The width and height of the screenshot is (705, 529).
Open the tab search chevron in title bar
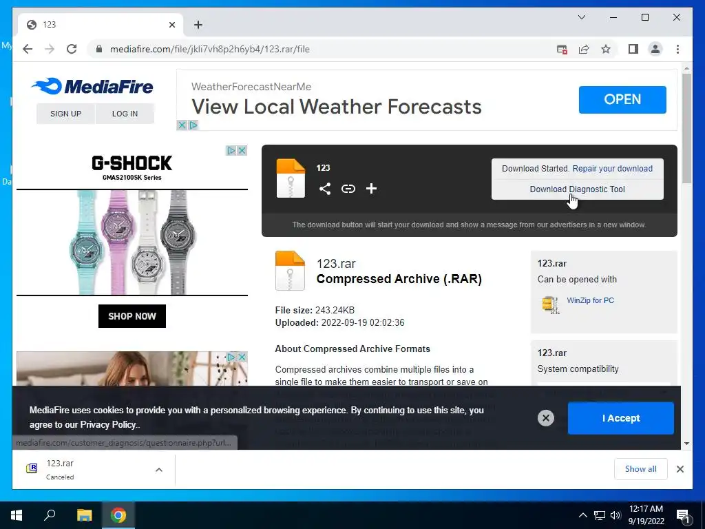click(x=581, y=17)
